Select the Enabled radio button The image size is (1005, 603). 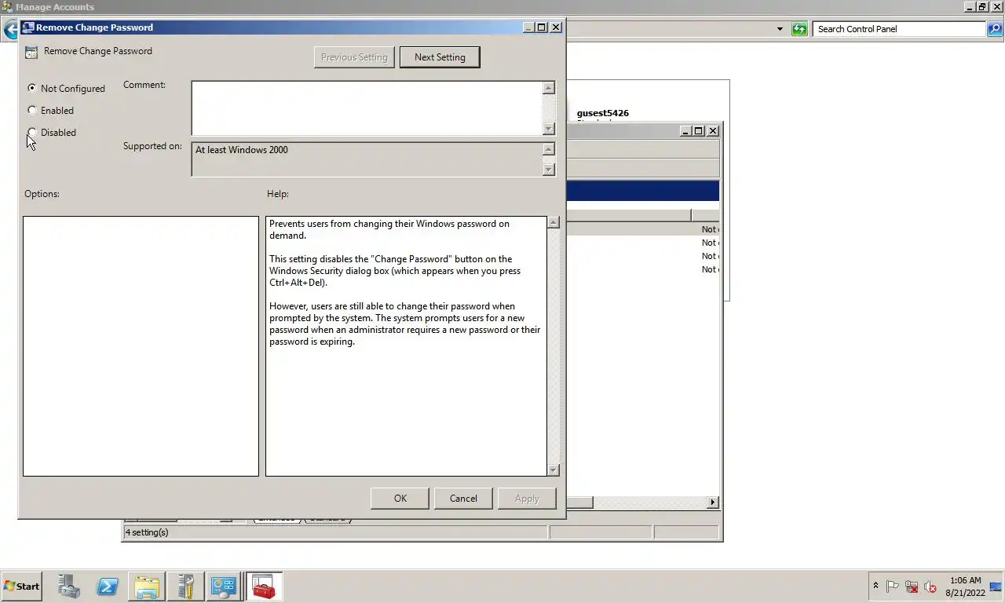[31, 110]
